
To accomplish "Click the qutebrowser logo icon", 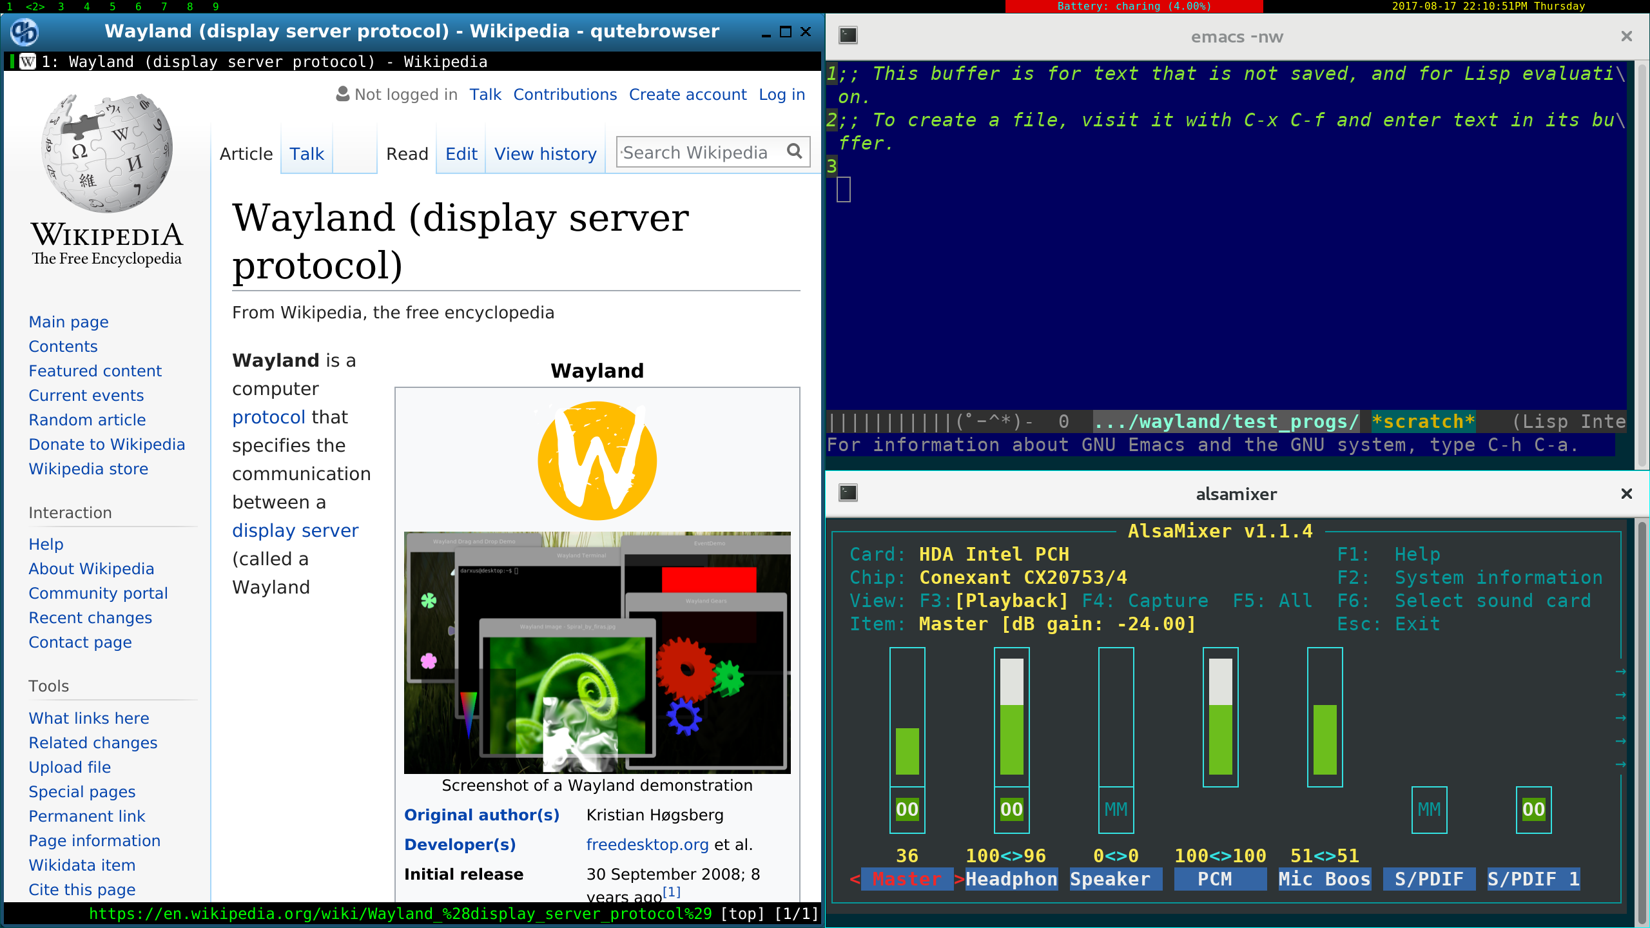I will point(24,32).
